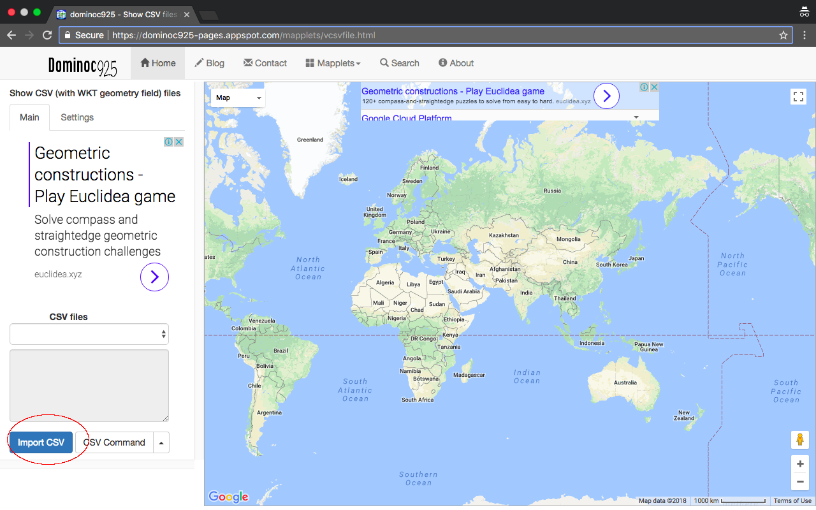Select the Pegman street view icon

pos(800,440)
